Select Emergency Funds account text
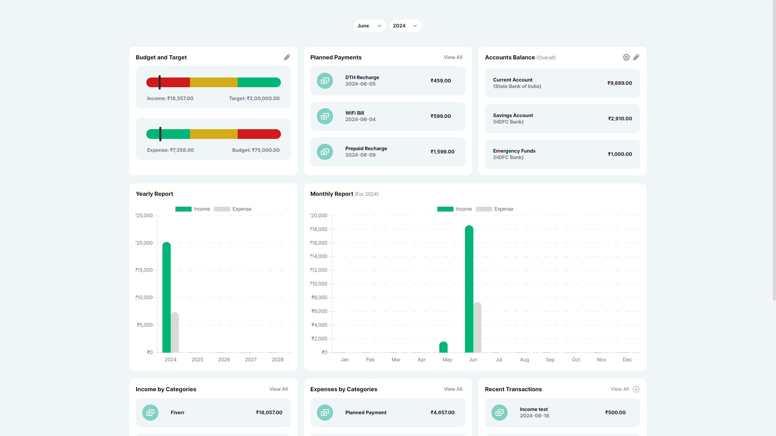This screenshot has height=436, width=776. tap(514, 154)
